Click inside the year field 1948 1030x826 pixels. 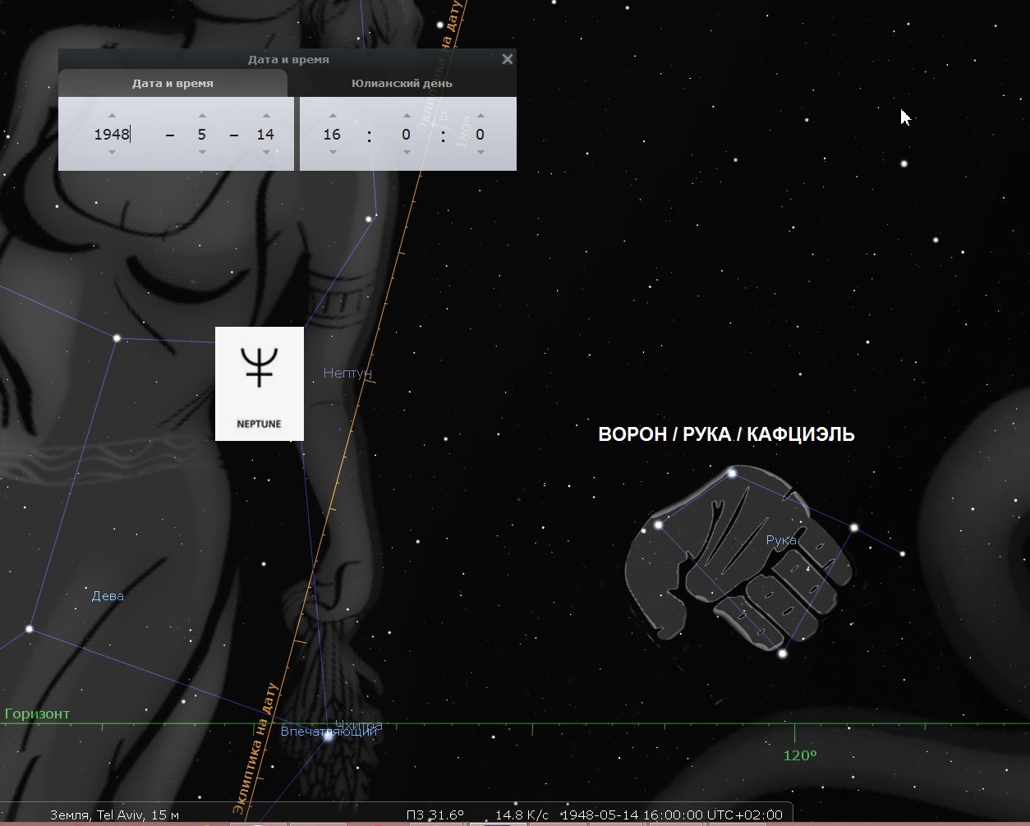(112, 134)
